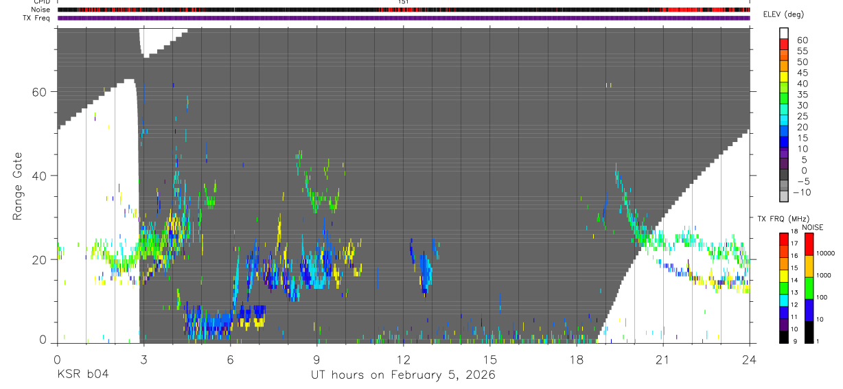Viewport: 843px width, 389px height.
Task: Click the ELEV color bar label '45'
Action: pyautogui.click(x=801, y=73)
